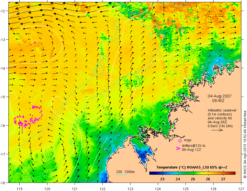Click the '-16' latitude axis label
Viewport: 247px width, 191px height.
click(3, 126)
